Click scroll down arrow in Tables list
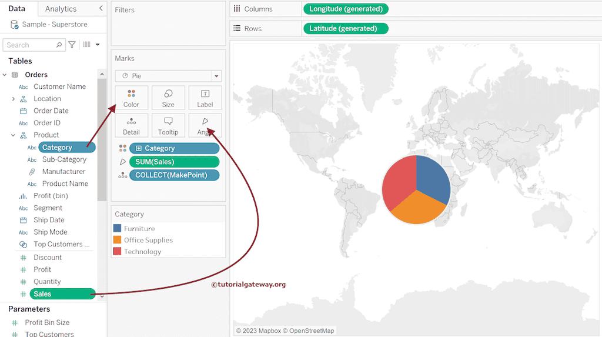602x337 pixels. point(102,296)
